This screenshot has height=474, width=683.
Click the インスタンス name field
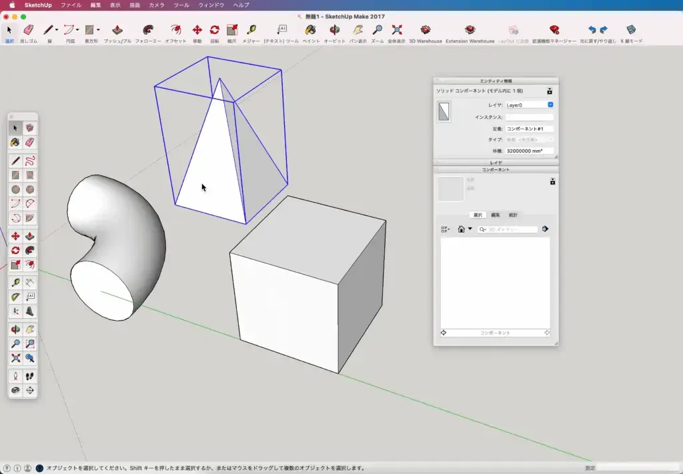point(529,117)
